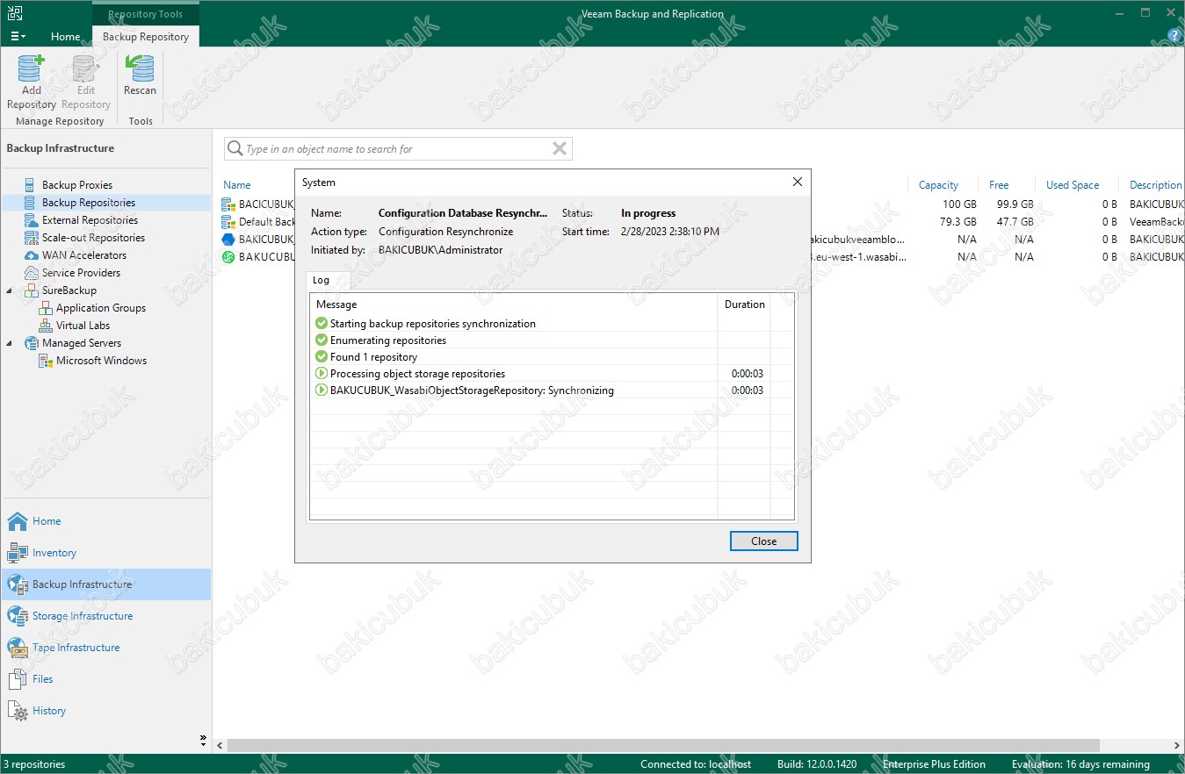Click '3 repositories' status bar text
The image size is (1185, 774).
click(34, 764)
